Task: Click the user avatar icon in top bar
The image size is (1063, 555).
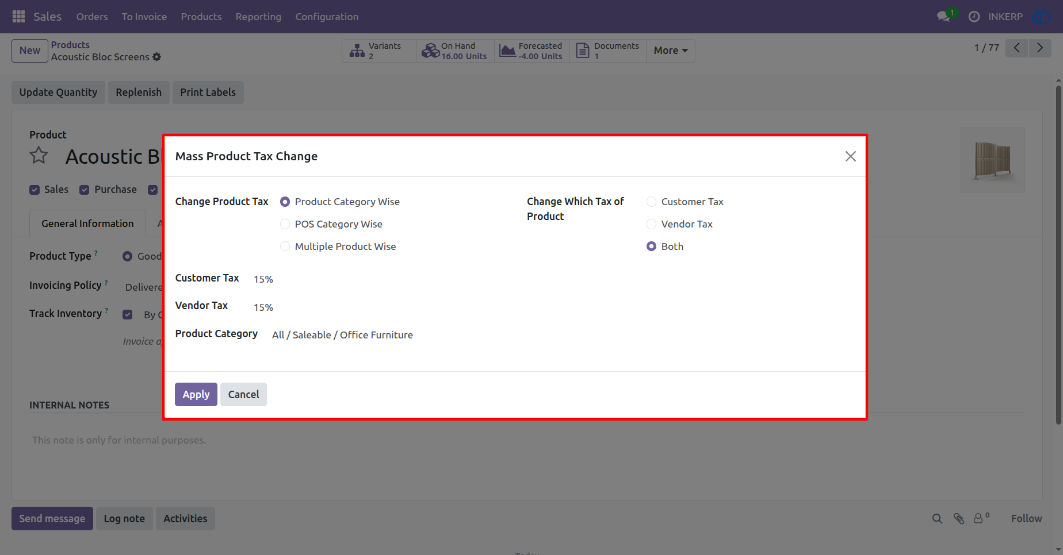Action: click(1042, 17)
